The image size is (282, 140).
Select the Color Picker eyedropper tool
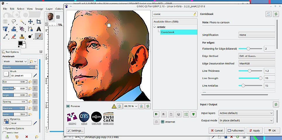(5, 36)
